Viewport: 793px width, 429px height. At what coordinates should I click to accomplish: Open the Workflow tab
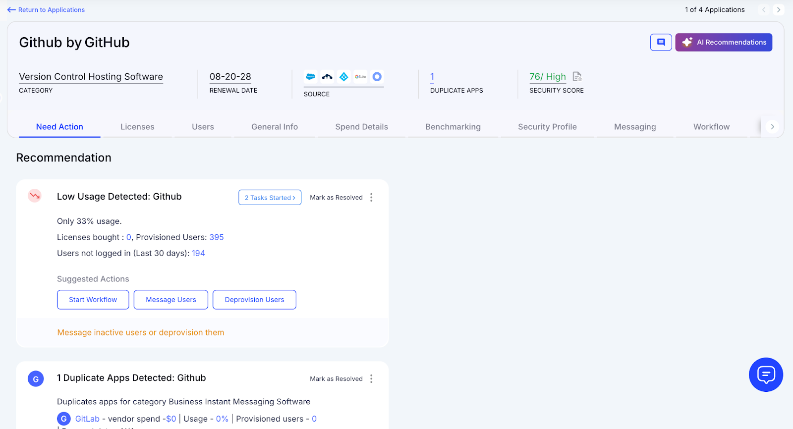[711, 127]
